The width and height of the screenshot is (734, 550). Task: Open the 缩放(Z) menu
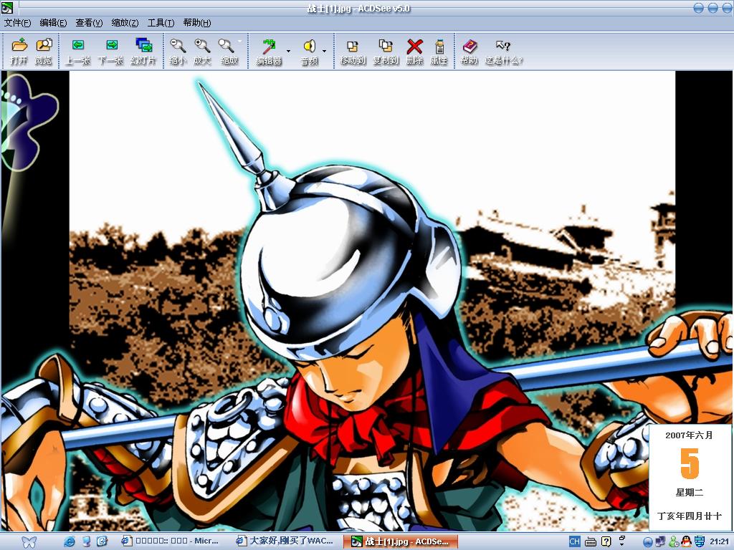coord(125,22)
